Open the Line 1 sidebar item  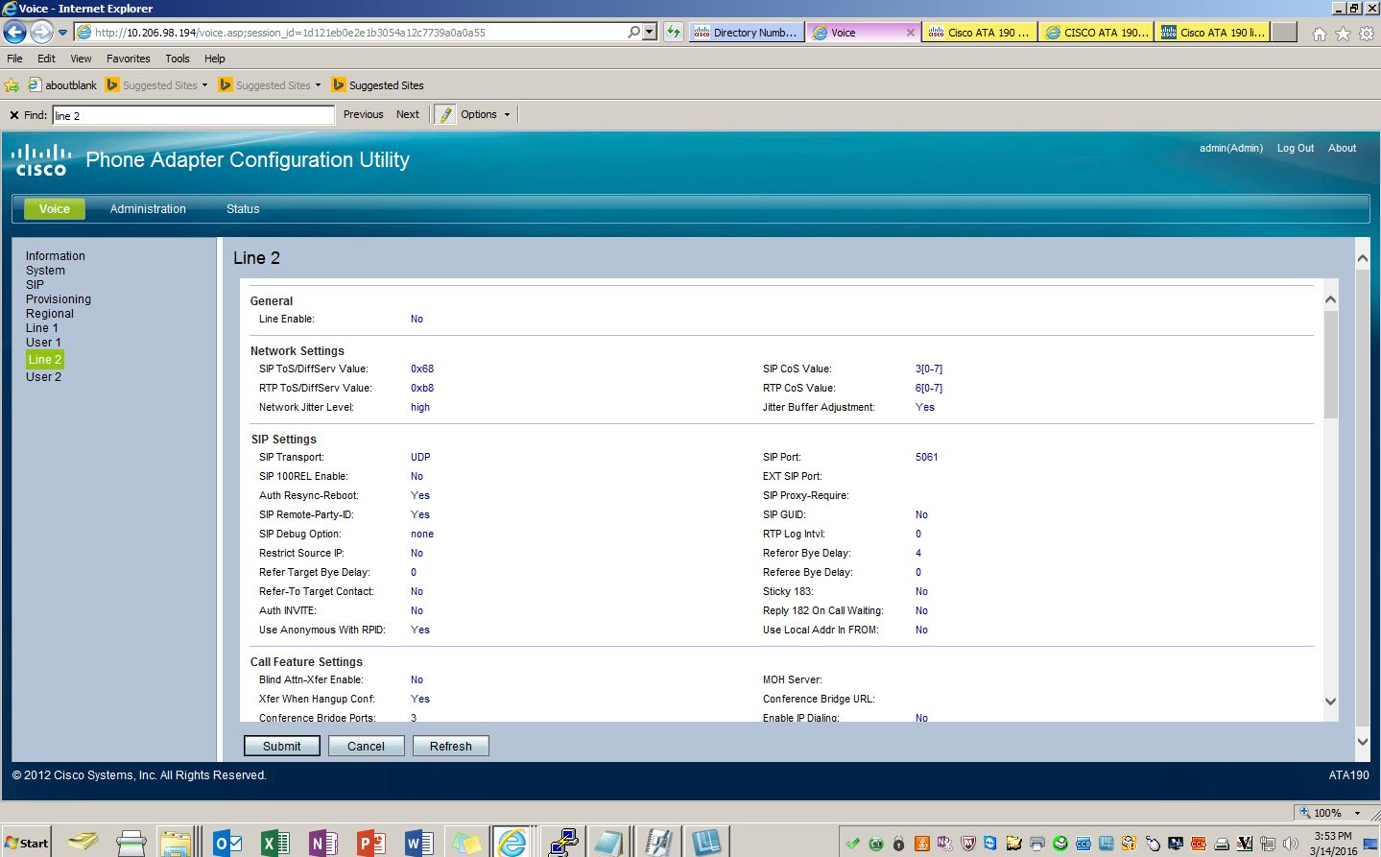coord(42,328)
